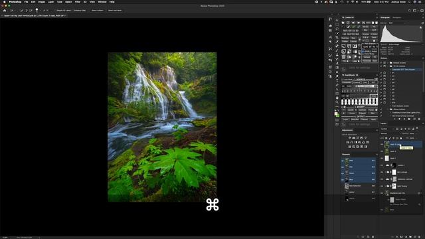Select the Eraser tool
The width and height of the screenshot is (425, 239).
[x=337, y=64]
